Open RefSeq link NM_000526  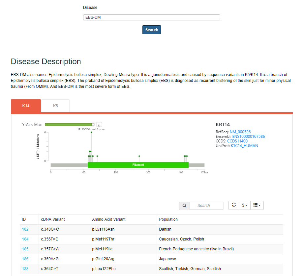point(240,132)
